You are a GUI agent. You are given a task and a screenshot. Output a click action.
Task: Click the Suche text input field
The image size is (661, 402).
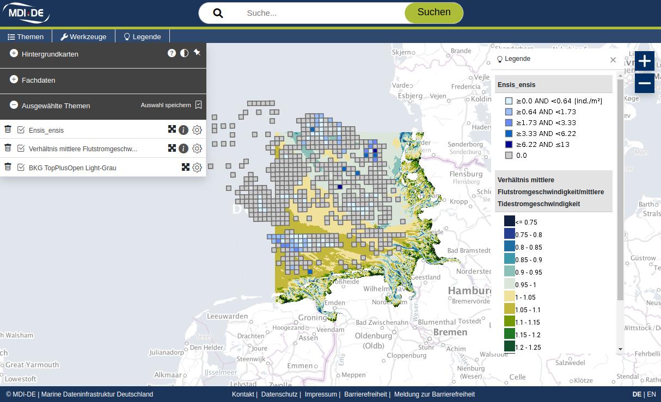coord(321,13)
